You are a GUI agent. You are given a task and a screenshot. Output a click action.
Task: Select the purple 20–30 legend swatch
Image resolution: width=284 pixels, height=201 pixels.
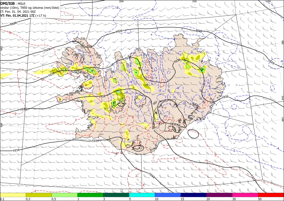coord(219,195)
